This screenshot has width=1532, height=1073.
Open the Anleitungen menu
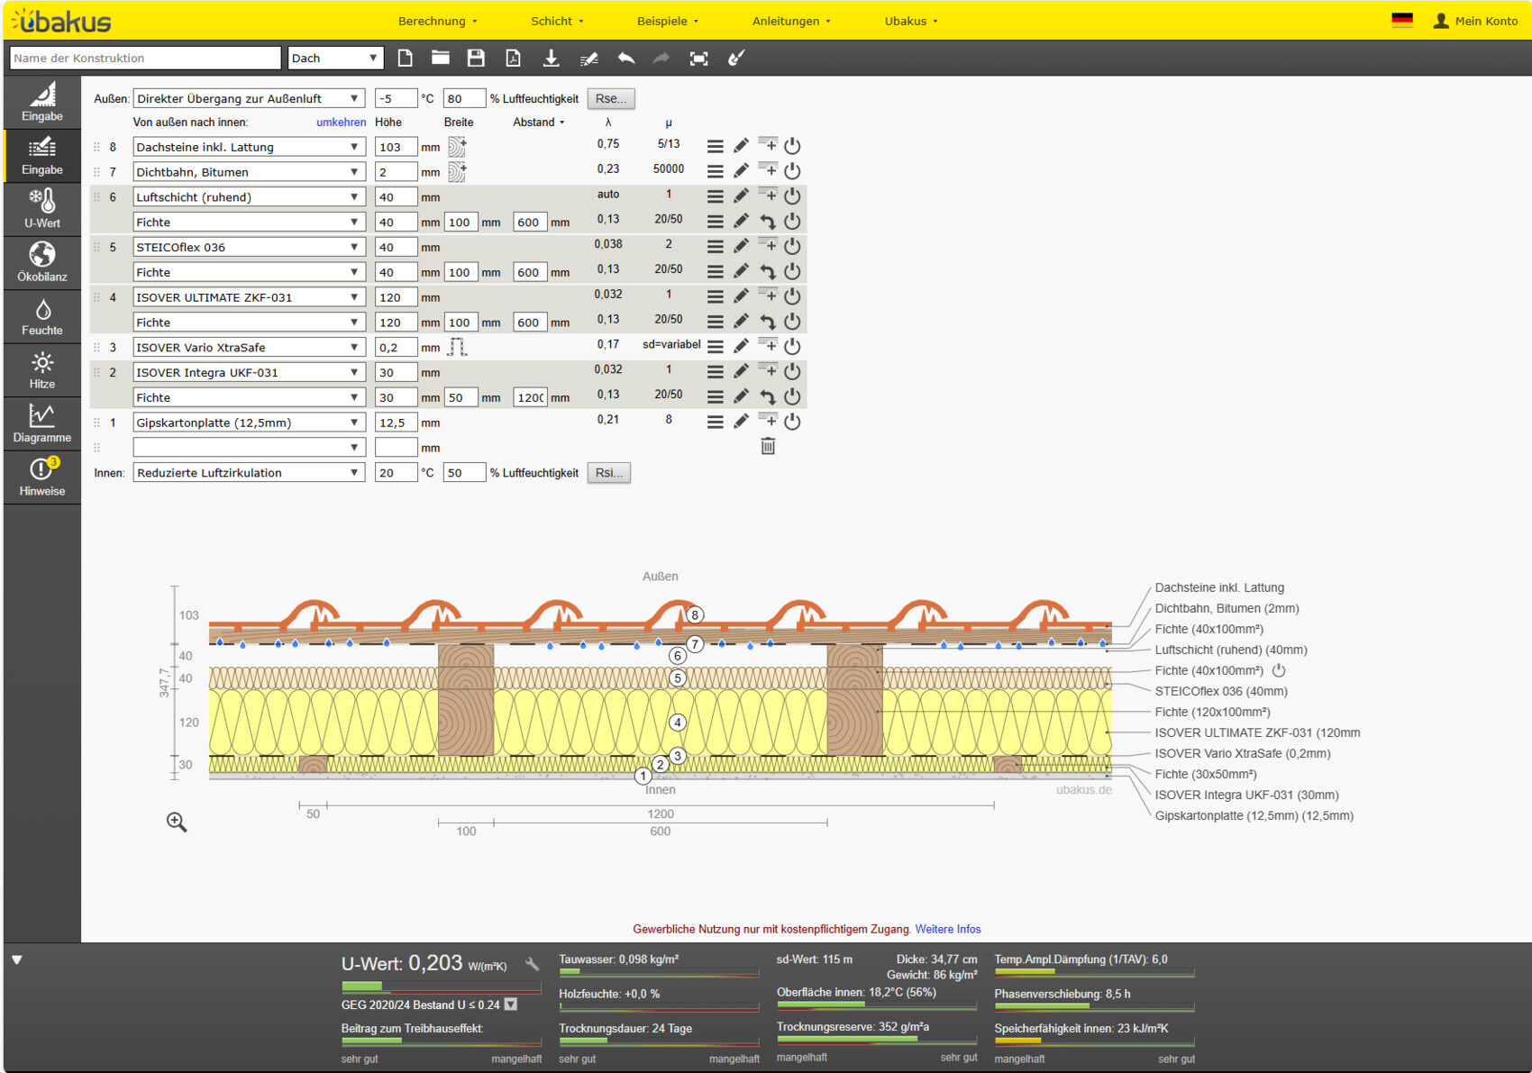click(791, 21)
